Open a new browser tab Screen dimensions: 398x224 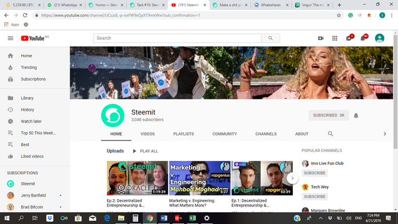pos(339,5)
